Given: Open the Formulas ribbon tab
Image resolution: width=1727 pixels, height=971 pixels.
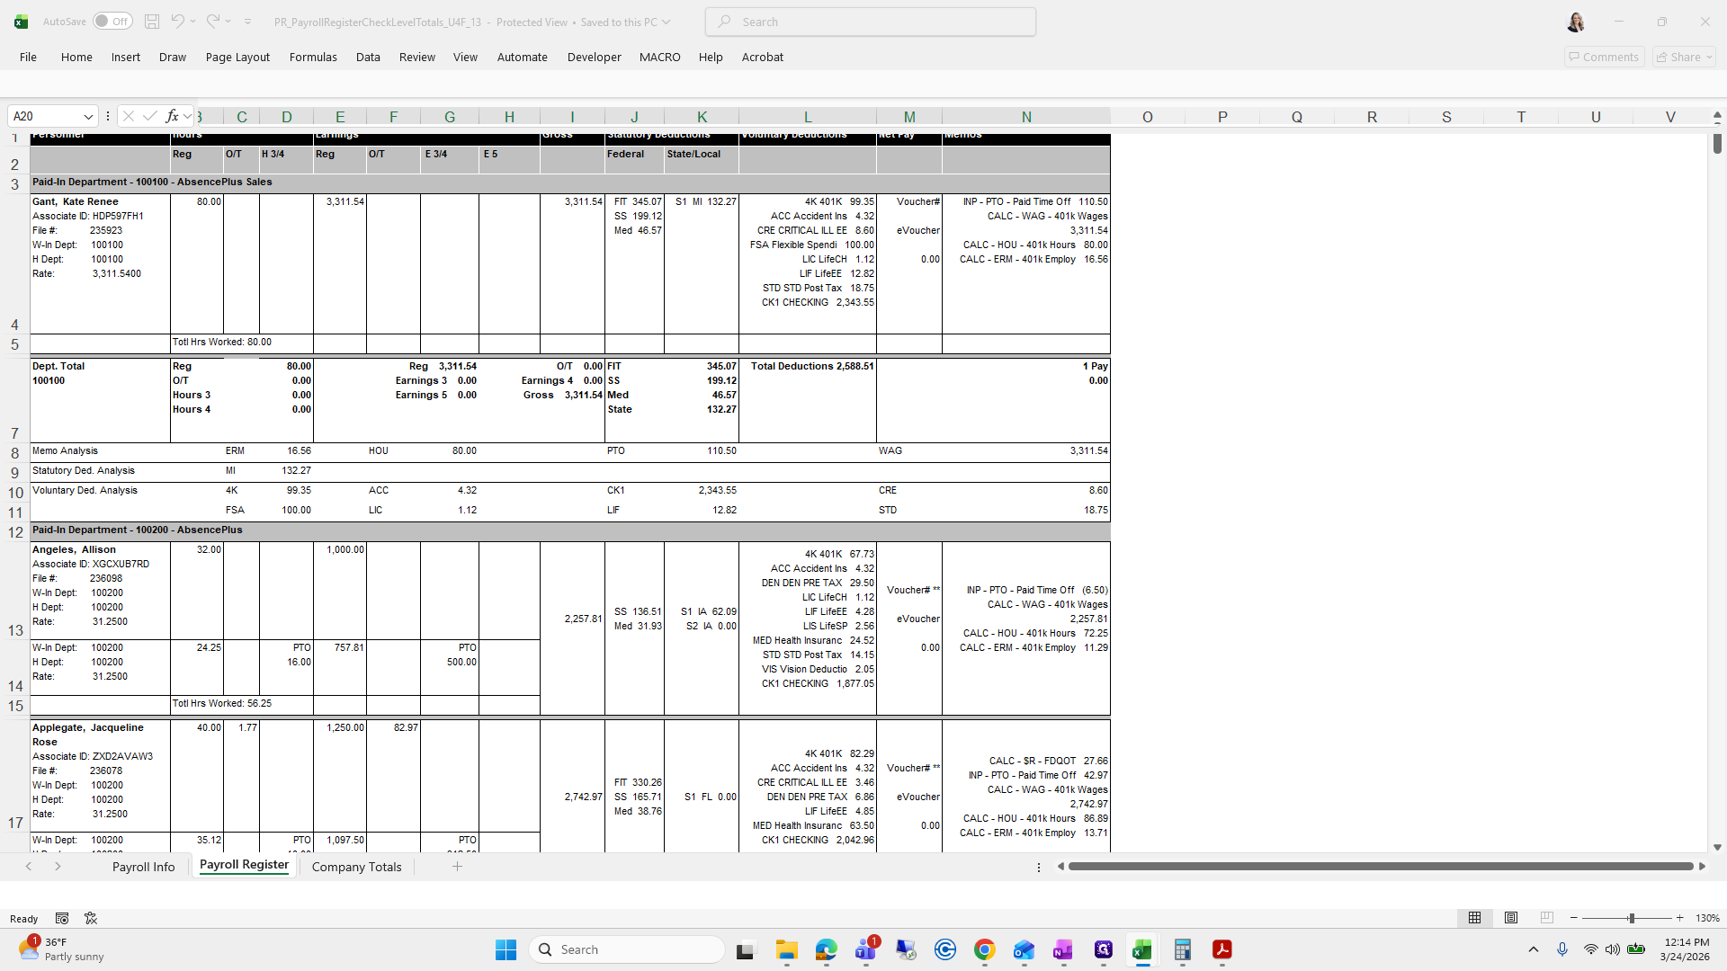Looking at the screenshot, I should click(313, 57).
